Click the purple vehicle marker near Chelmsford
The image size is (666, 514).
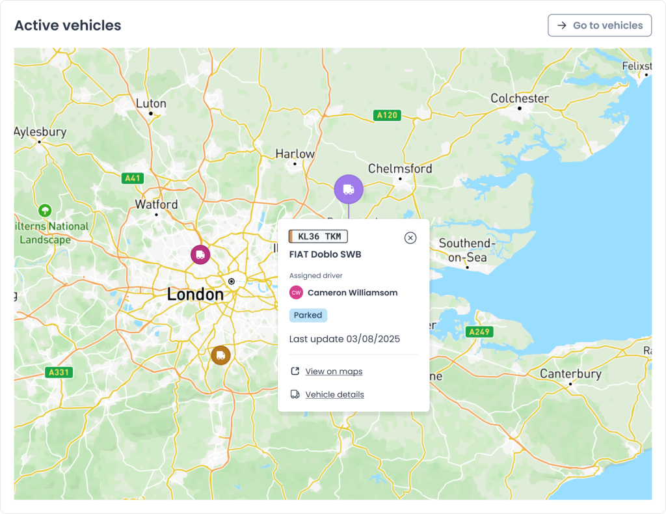coord(349,189)
